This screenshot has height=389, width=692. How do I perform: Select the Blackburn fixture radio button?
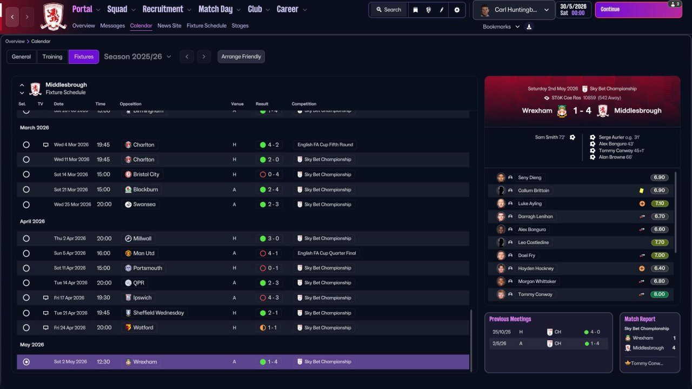coord(26,189)
